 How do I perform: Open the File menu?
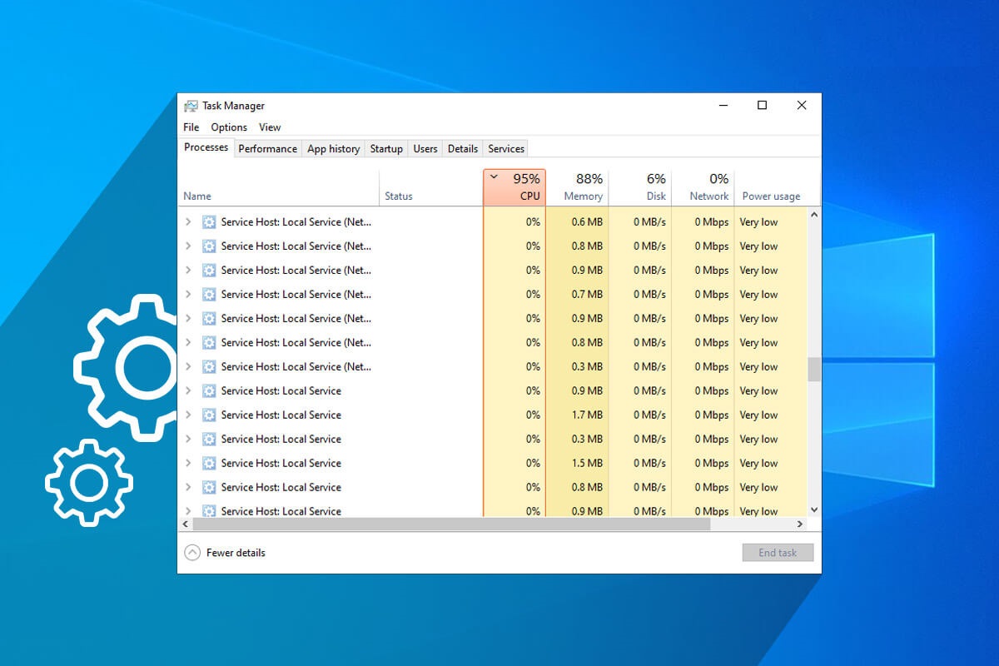(x=191, y=127)
